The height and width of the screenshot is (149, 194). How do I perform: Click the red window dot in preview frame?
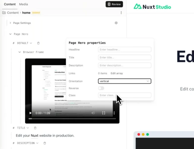tap(139, 134)
